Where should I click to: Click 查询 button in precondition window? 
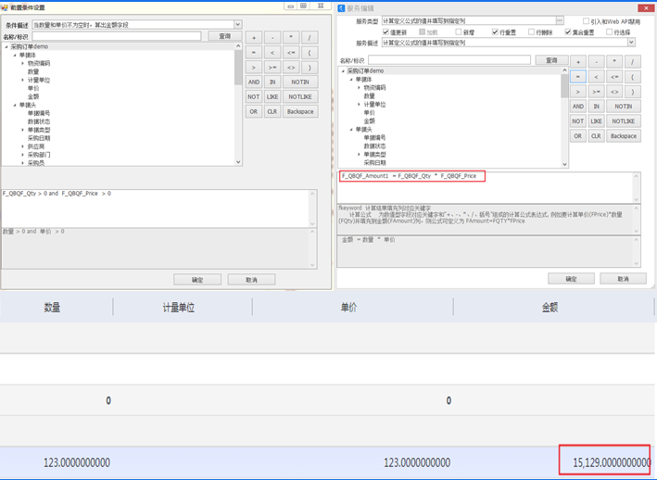[225, 36]
